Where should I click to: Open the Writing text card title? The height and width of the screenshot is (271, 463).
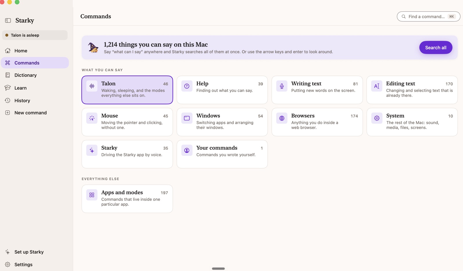click(x=306, y=83)
